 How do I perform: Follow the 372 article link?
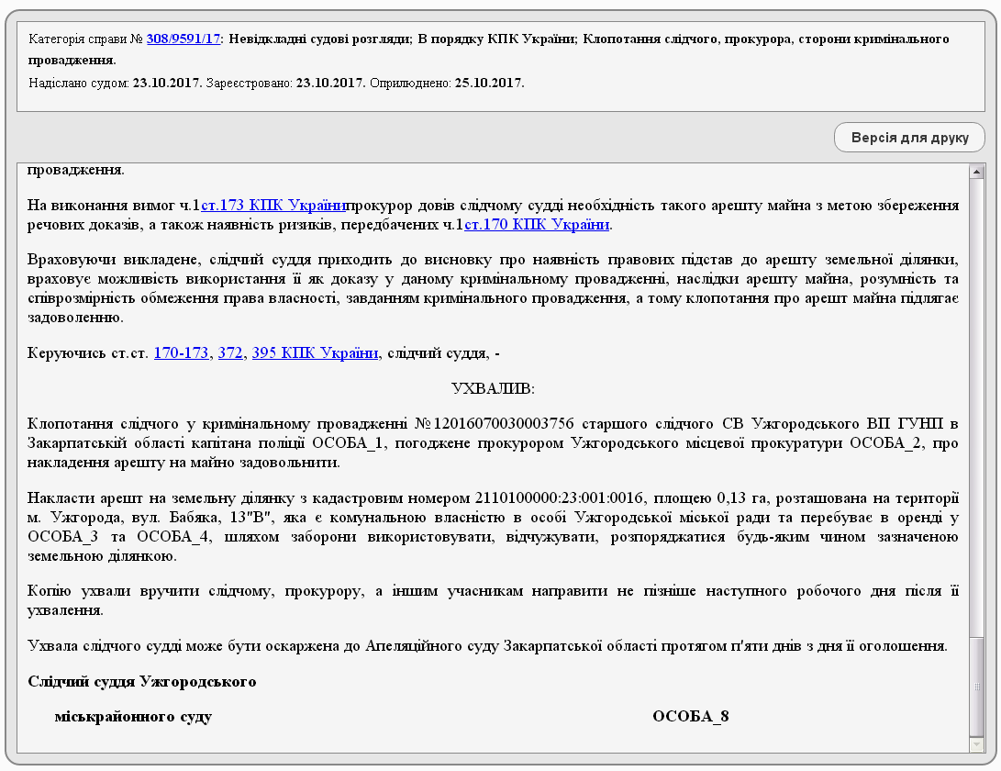pyautogui.click(x=229, y=353)
